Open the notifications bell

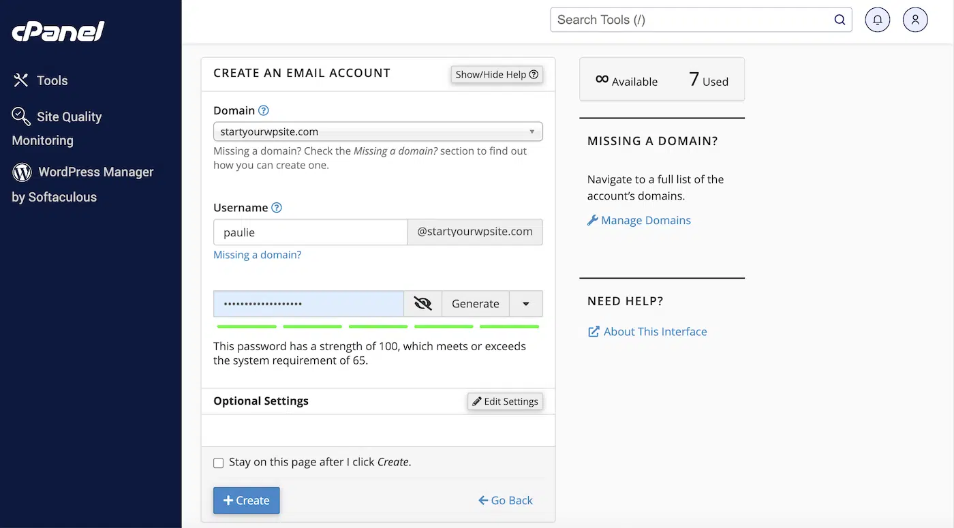click(878, 20)
